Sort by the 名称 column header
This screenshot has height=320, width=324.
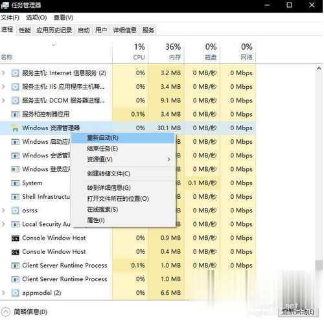(x=56, y=52)
